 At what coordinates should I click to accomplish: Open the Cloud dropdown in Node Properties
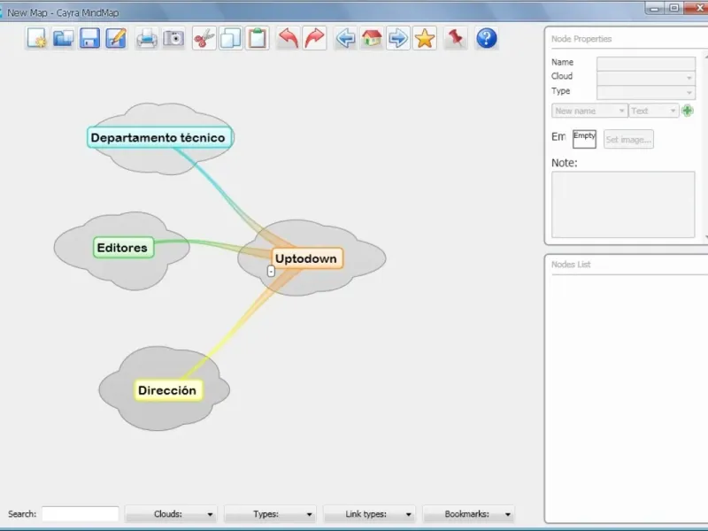646,78
